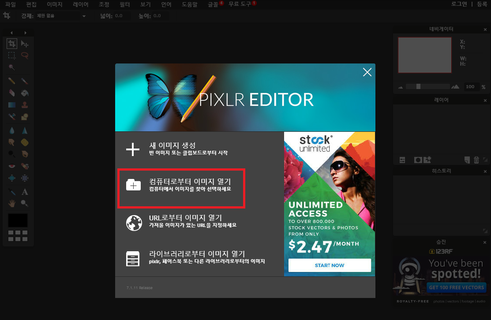Click the navigator zoom-out small mountain icon
Viewport: 491px width, 320px height.
[x=401, y=87]
